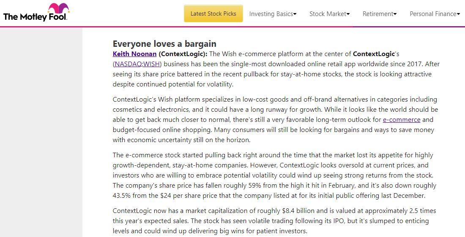Screen dimensions: 465x237
Task: Open the Retirement menu label
Action: 378,14
